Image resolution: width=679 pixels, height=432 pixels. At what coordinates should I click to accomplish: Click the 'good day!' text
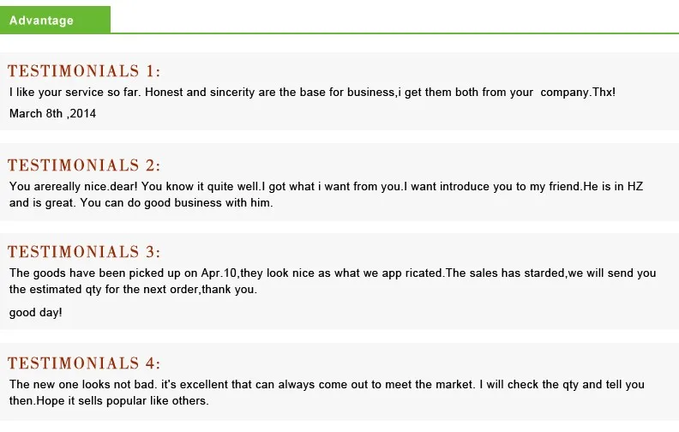tap(35, 313)
